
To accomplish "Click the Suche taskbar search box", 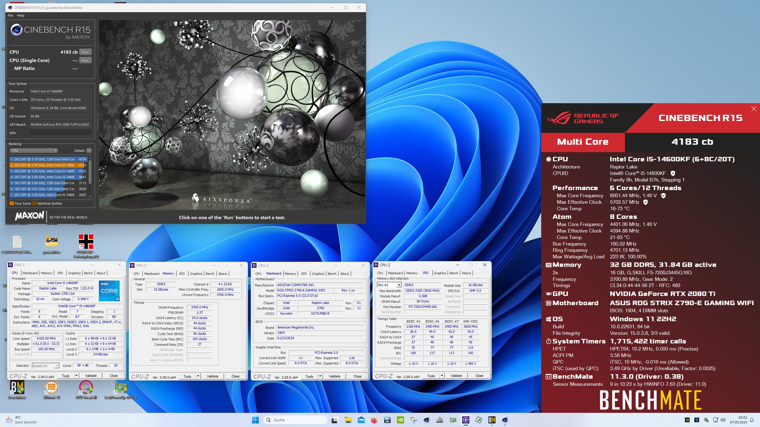I will (295, 420).
